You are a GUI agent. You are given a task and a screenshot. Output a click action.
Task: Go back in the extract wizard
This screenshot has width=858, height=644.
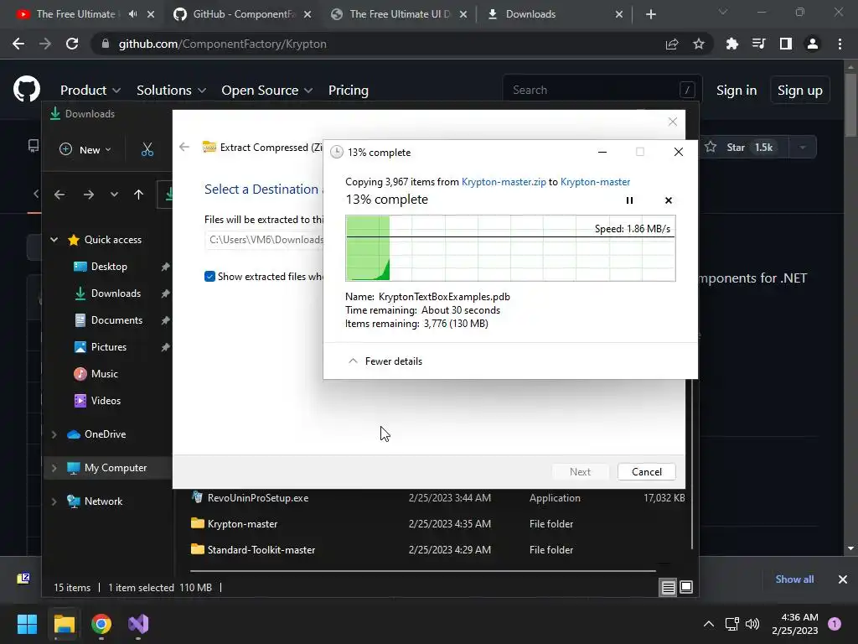click(184, 147)
